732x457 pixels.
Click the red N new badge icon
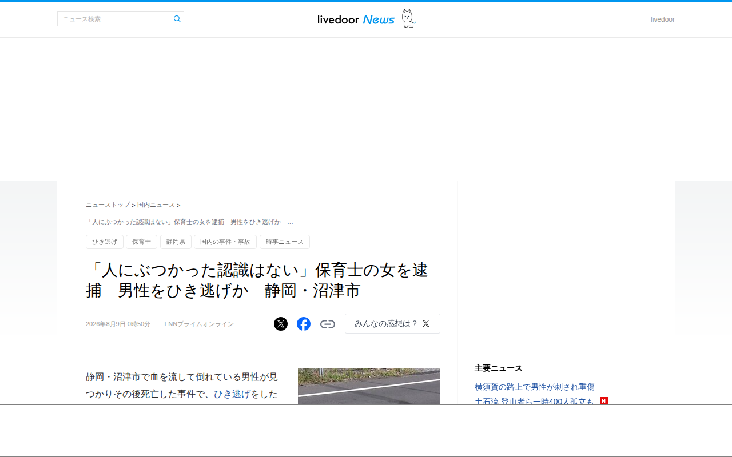click(x=604, y=401)
